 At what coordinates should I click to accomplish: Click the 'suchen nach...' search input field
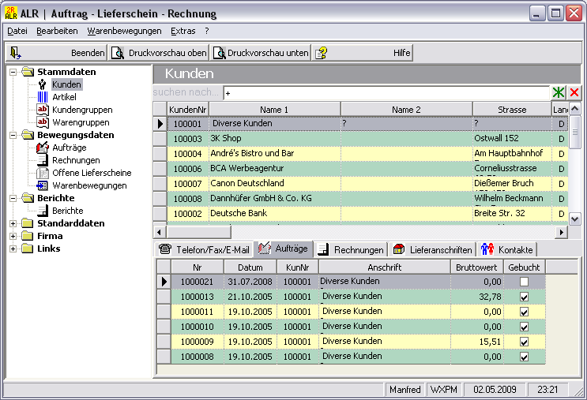386,93
